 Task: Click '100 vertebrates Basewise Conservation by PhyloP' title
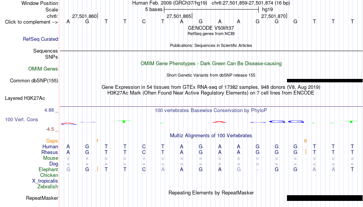point(211,111)
